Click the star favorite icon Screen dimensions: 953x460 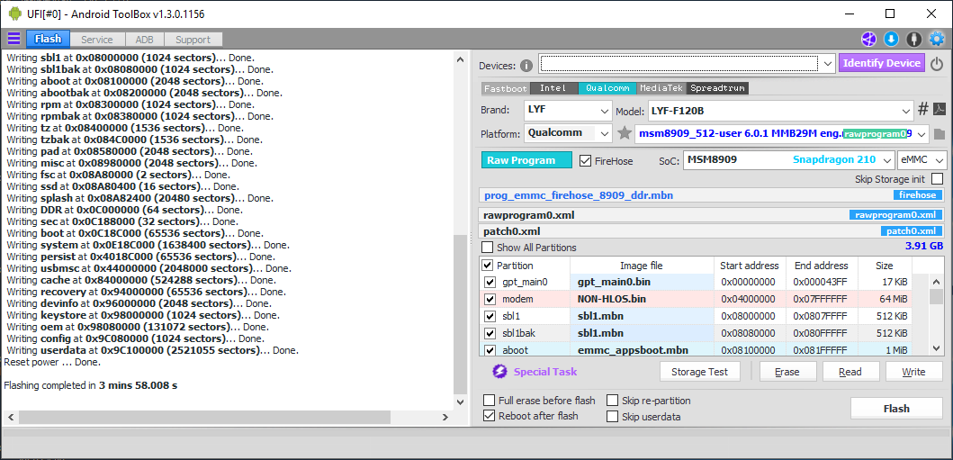[x=625, y=133]
